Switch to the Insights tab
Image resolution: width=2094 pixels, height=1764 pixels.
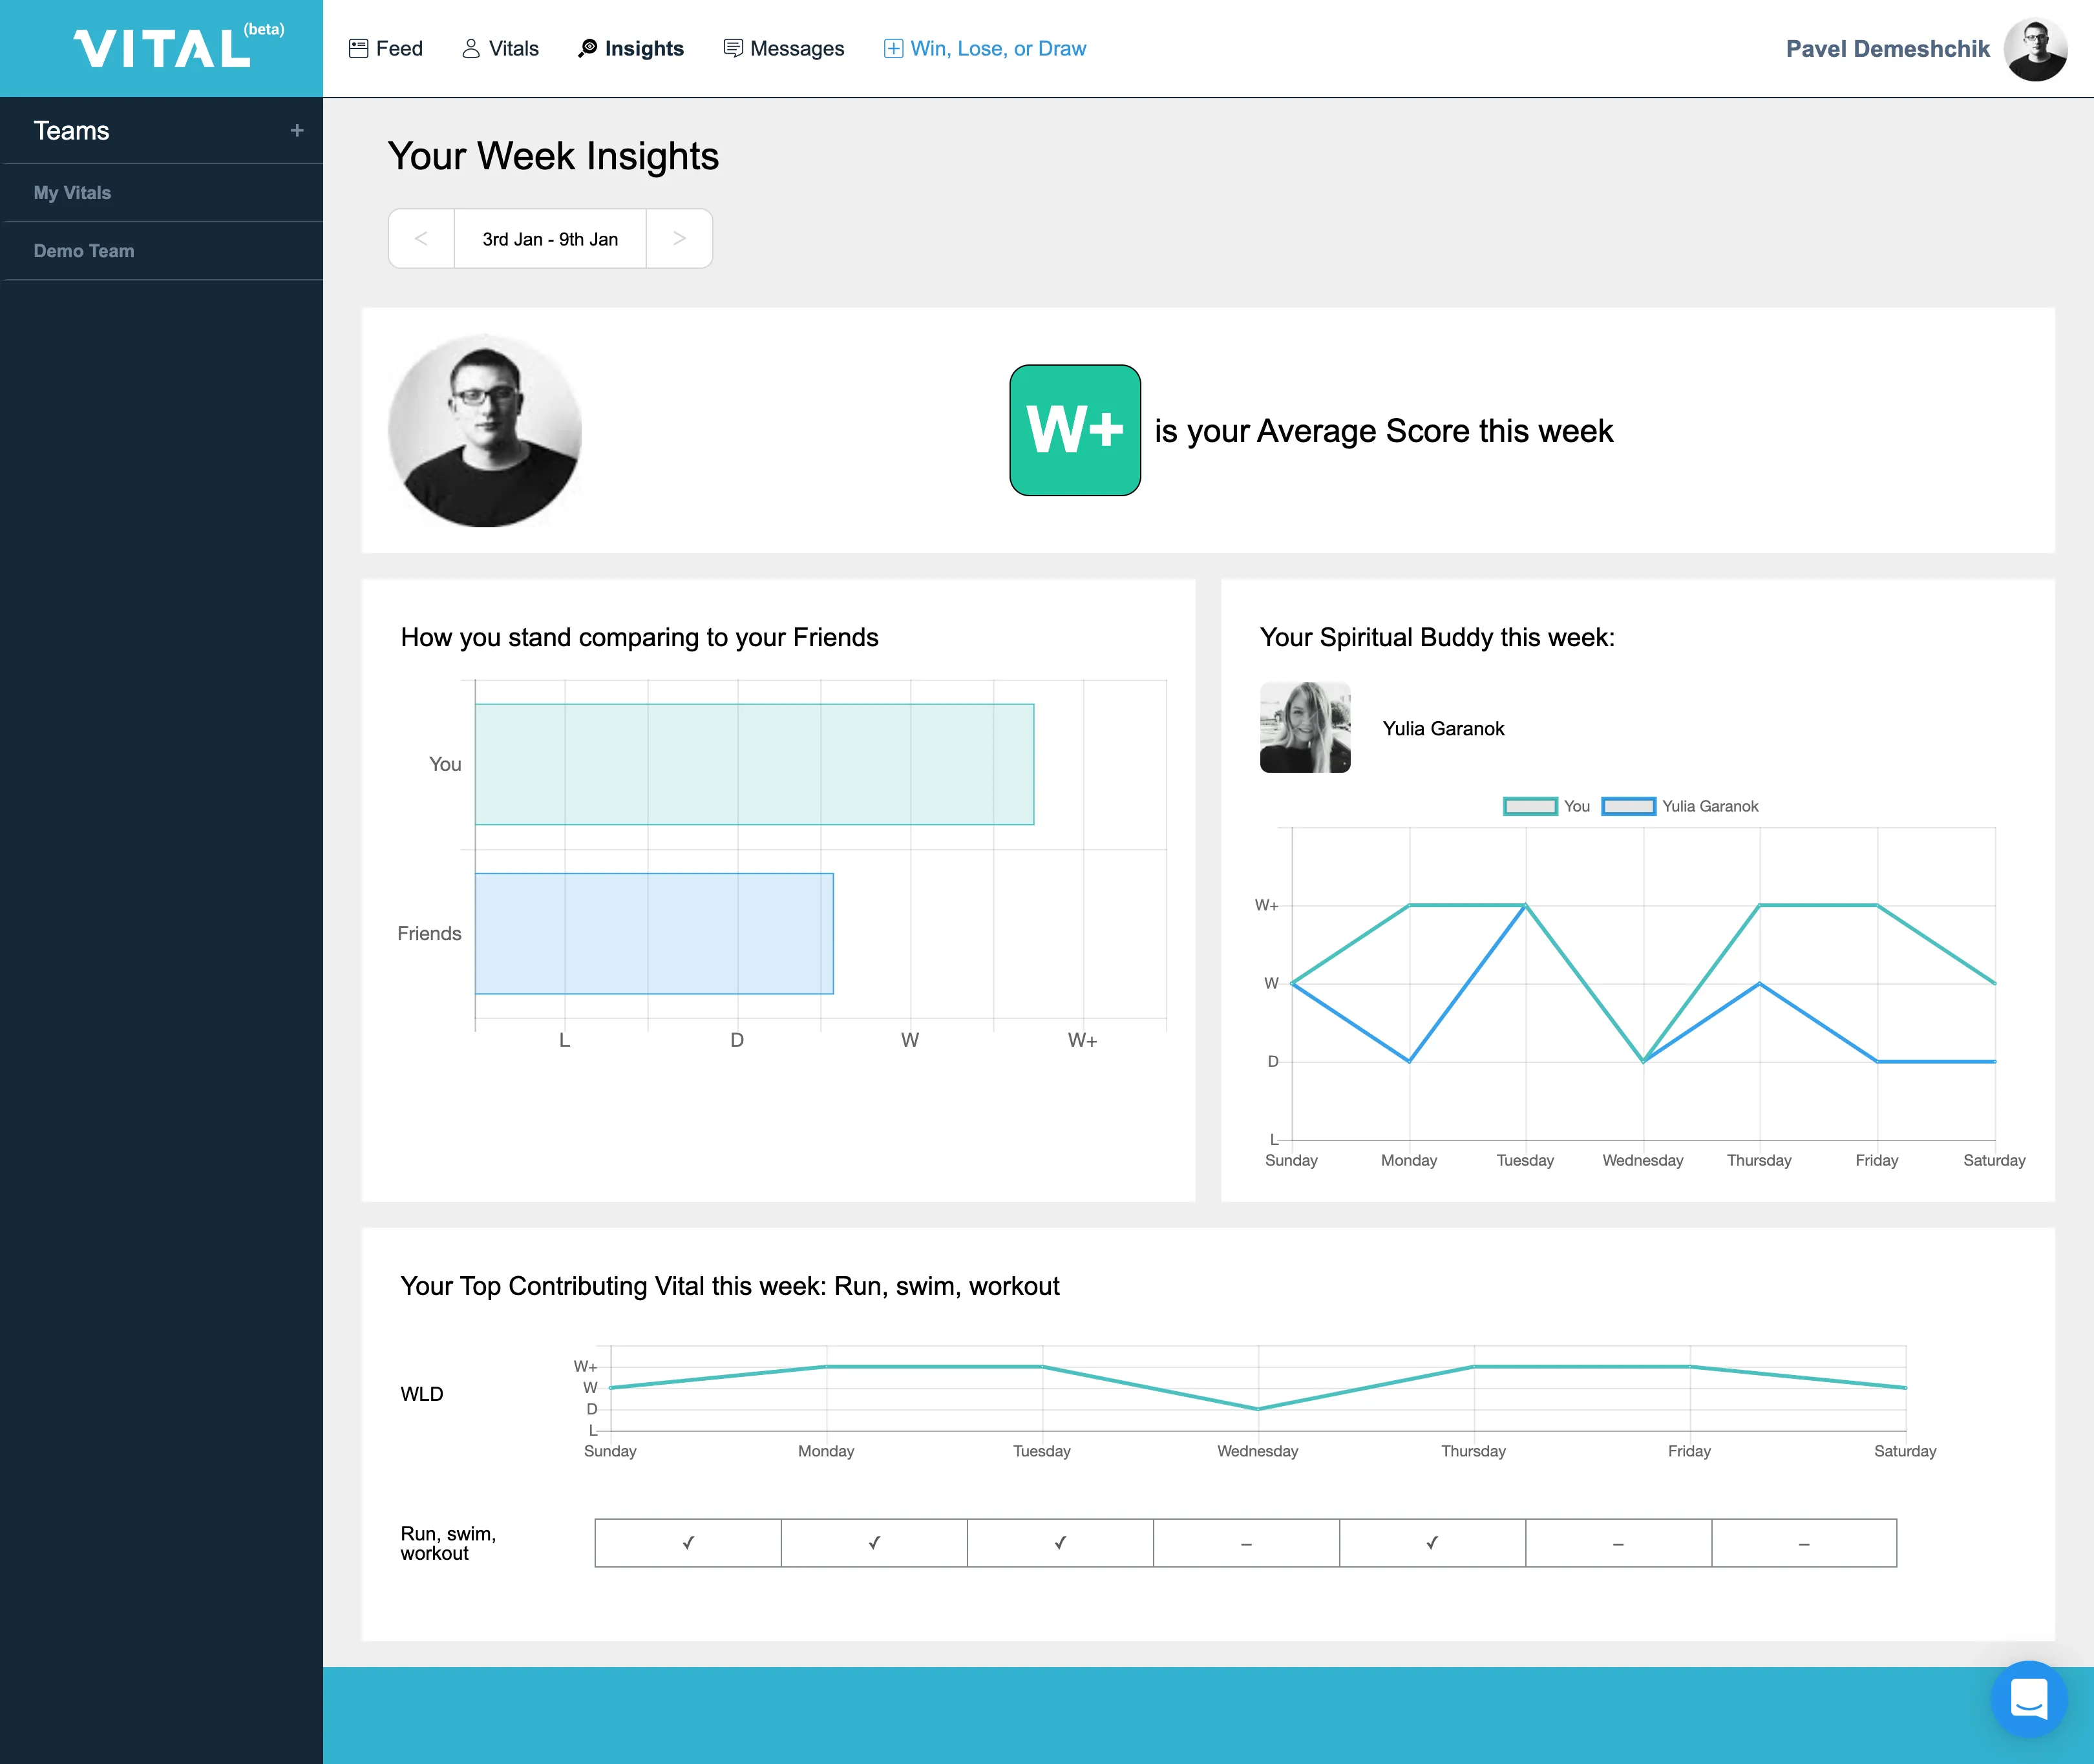644,47
